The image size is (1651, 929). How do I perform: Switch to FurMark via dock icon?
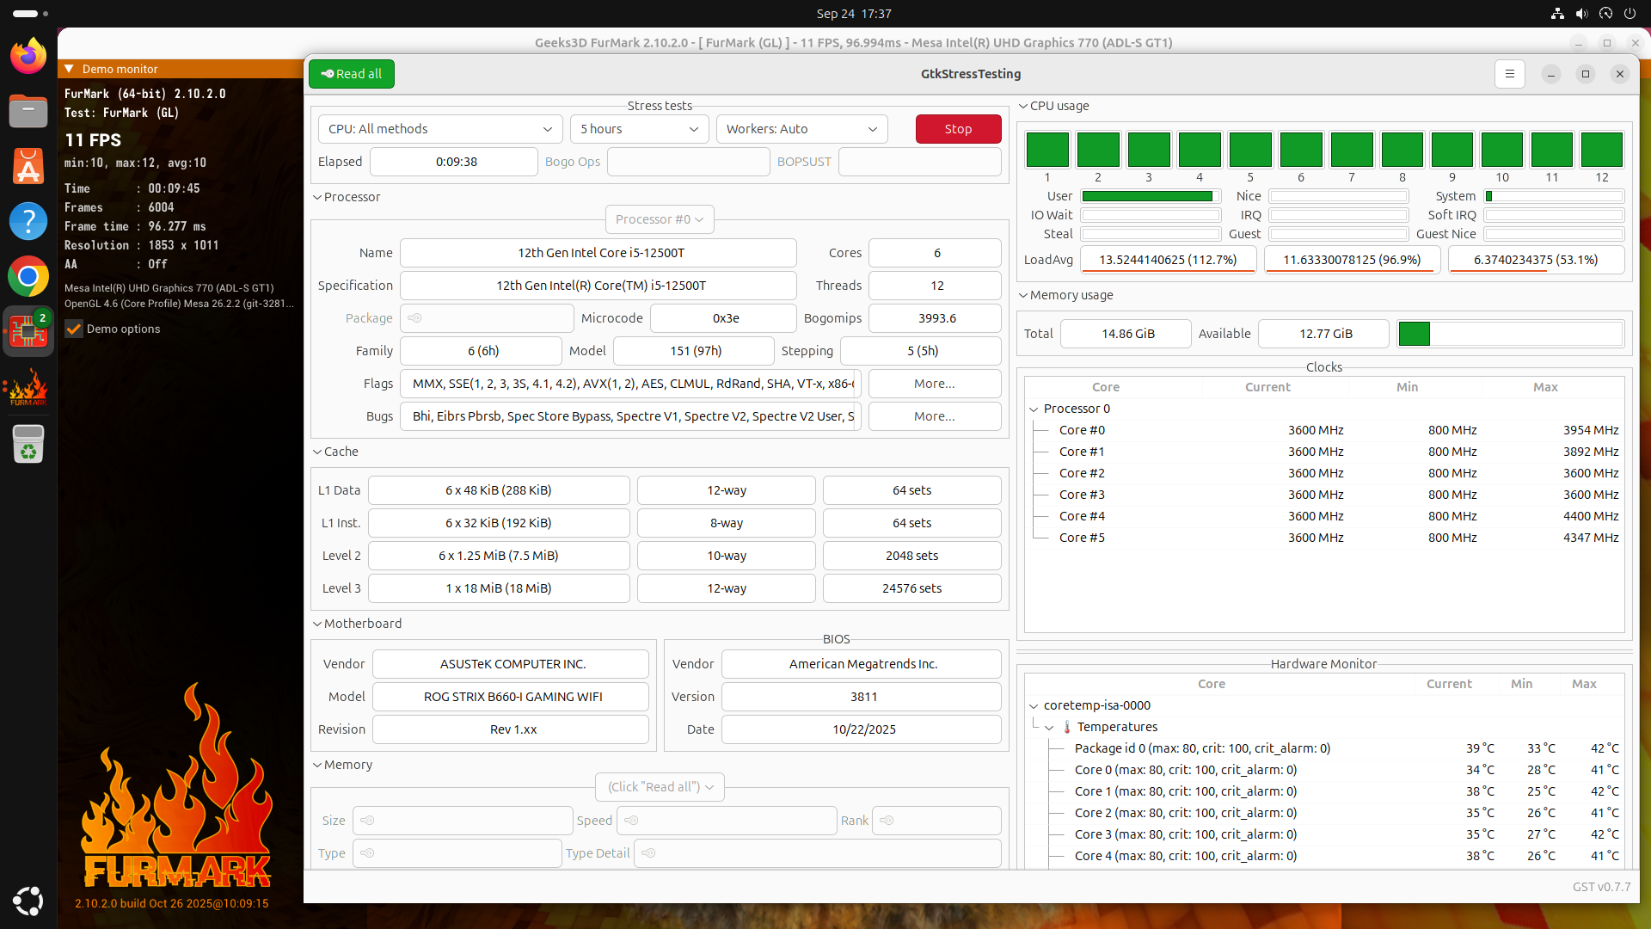pos(28,387)
